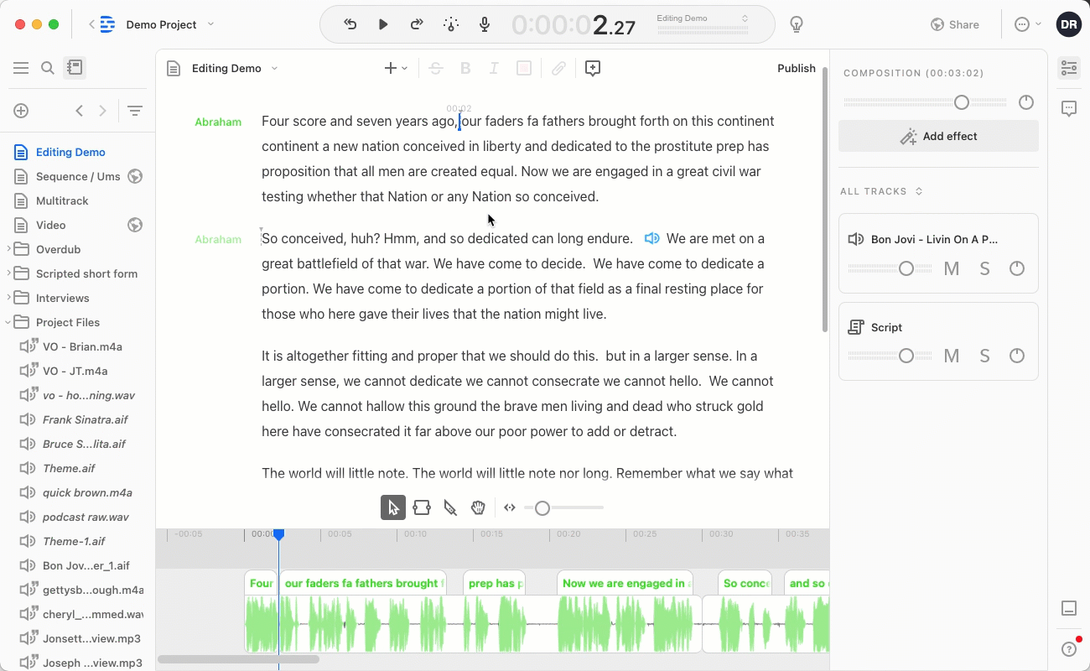Expand the Overdub folder
1090x671 pixels.
pos(8,249)
